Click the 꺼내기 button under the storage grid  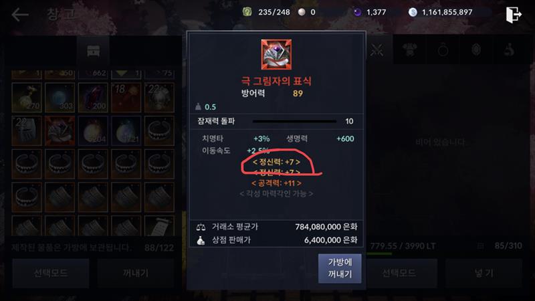136,273
